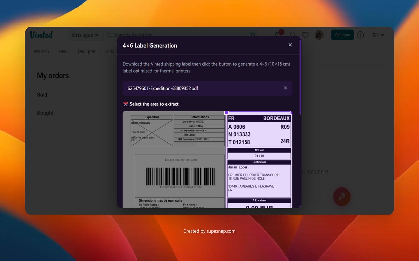This screenshot has width=419, height=261.
Task: Select the Bought orders tab
Action: [x=45, y=113]
